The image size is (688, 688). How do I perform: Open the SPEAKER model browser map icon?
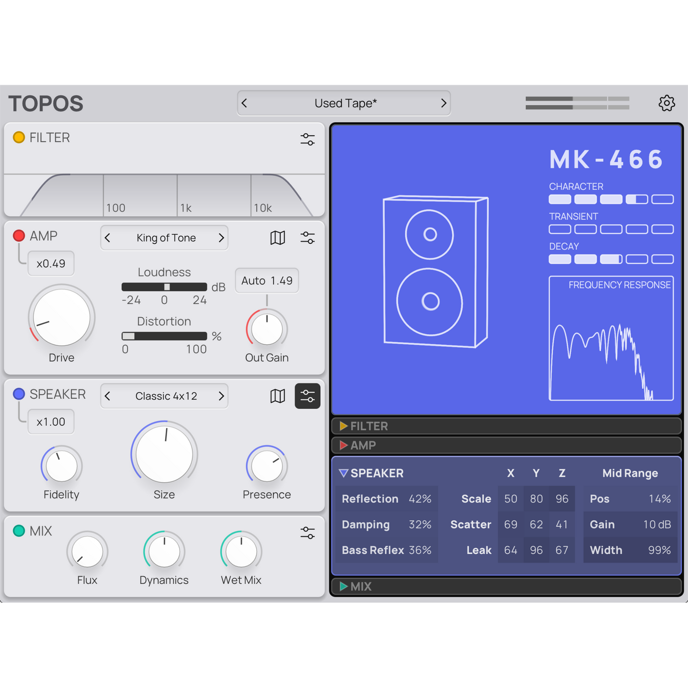(x=278, y=396)
